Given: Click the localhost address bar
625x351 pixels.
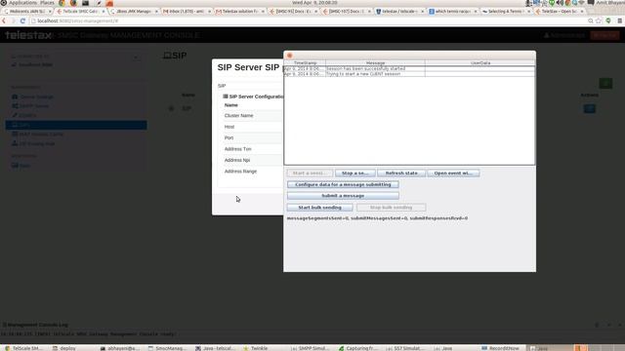Looking at the screenshot, I should click(x=307, y=20).
